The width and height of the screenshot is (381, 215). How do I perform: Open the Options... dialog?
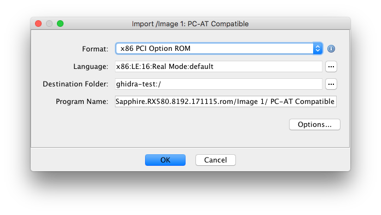point(315,125)
